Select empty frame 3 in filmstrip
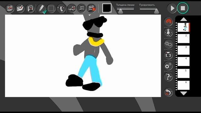The image size is (201, 113). [183, 50]
